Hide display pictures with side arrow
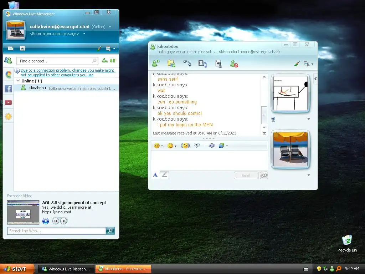The image size is (365, 274). pyautogui.click(x=315, y=79)
